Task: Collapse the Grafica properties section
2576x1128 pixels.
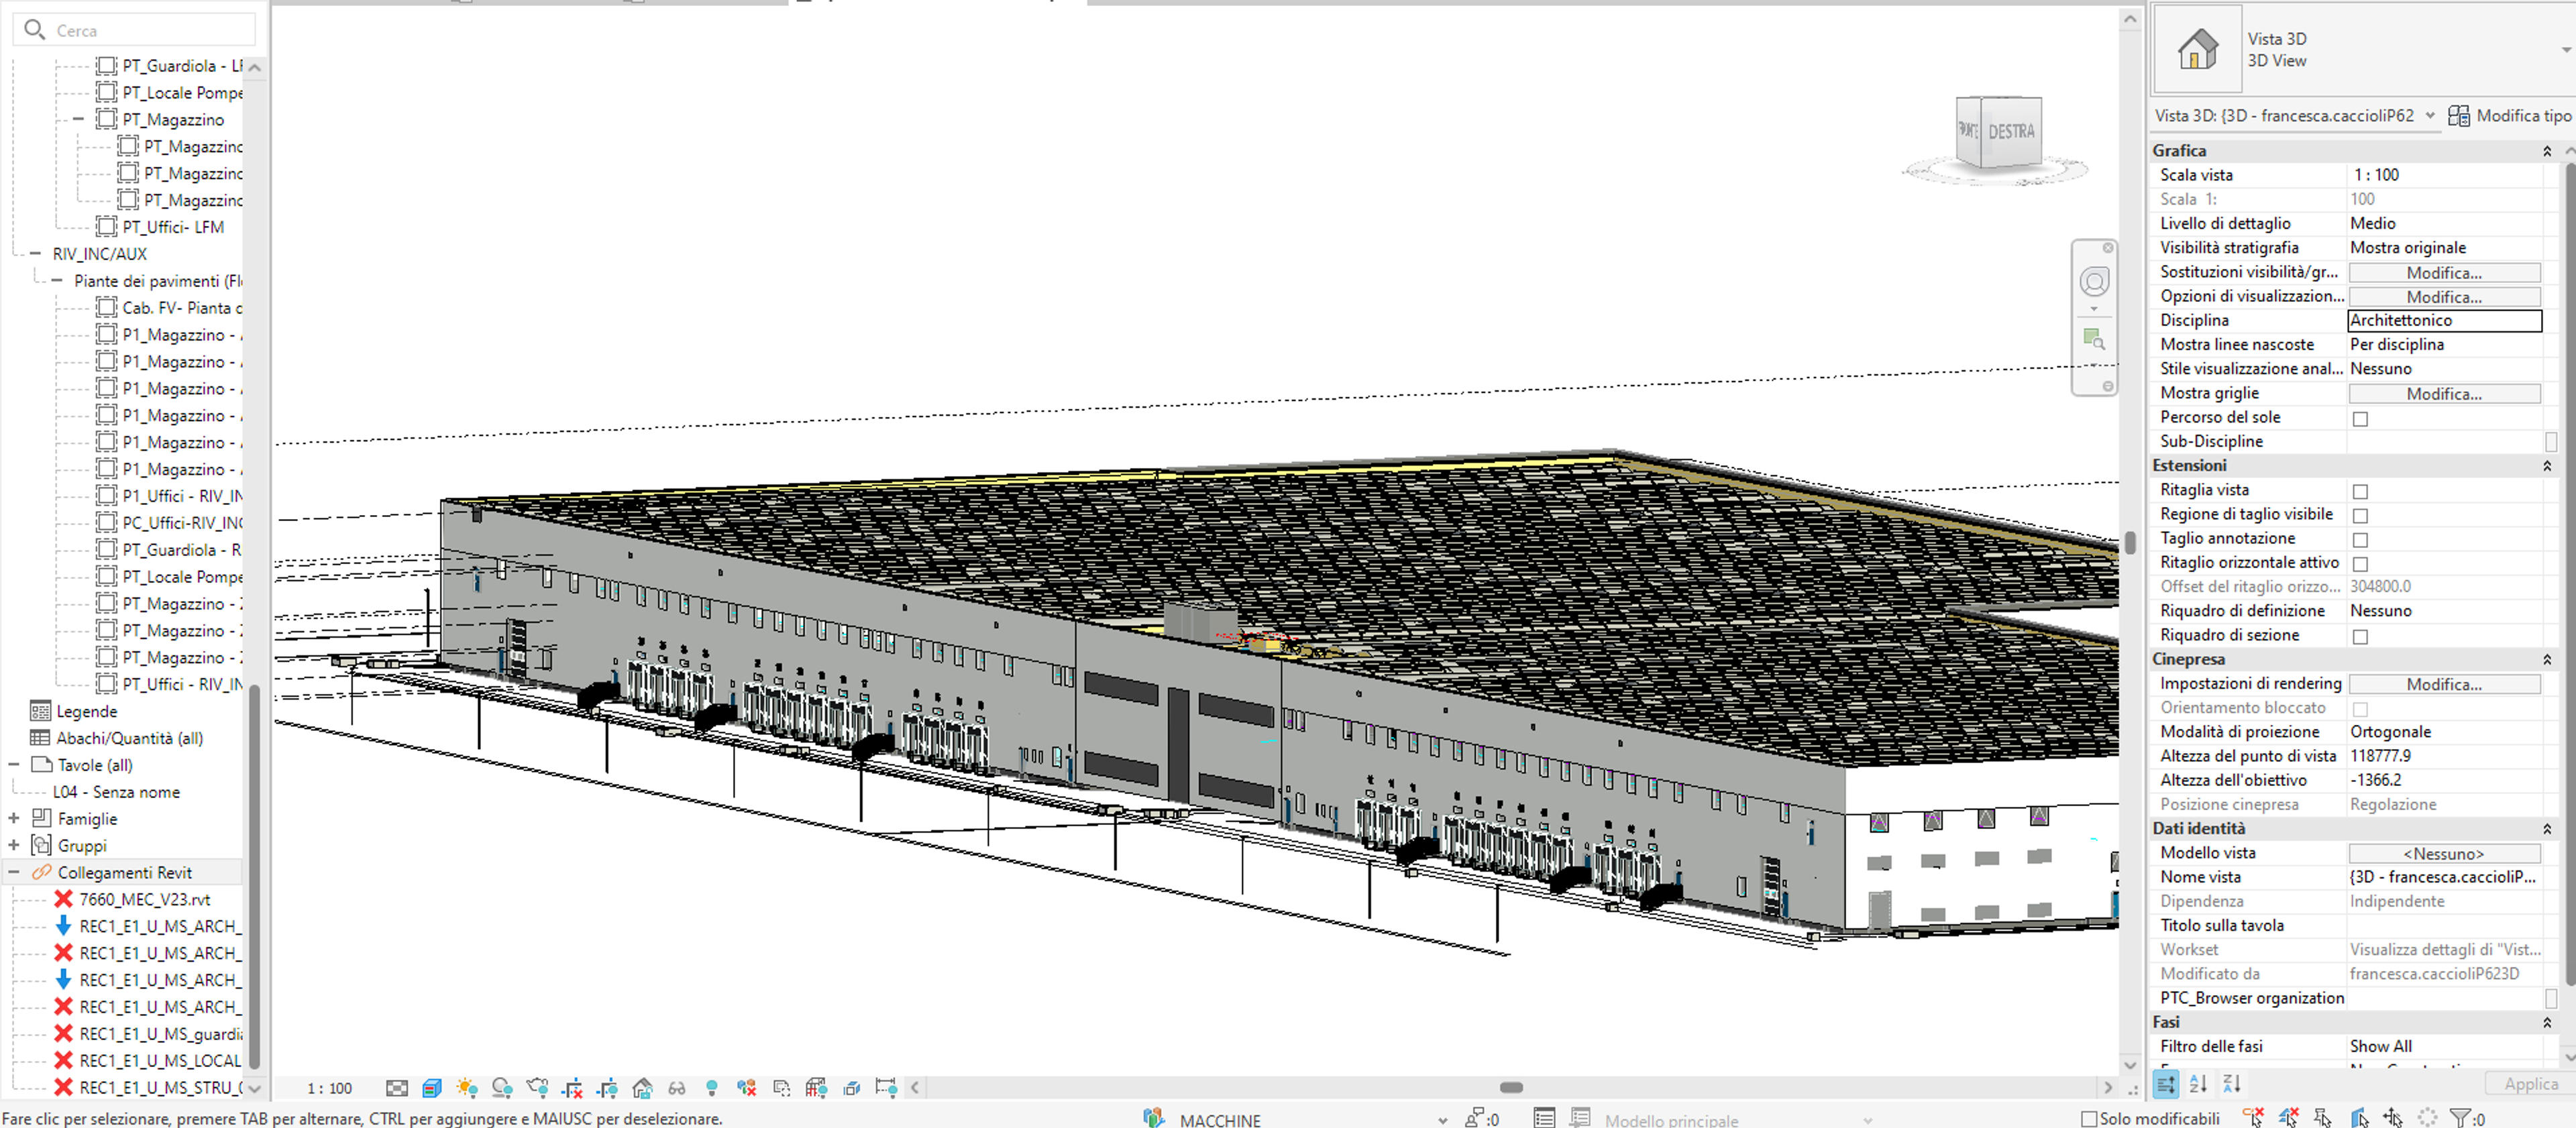Action: coord(2546,151)
